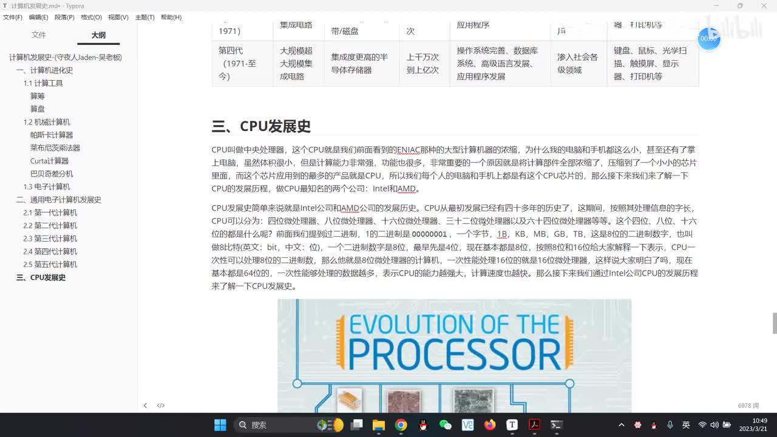Click the Evolution of the Processor image
Viewport: 777px width, 437px height.
[x=454, y=356]
